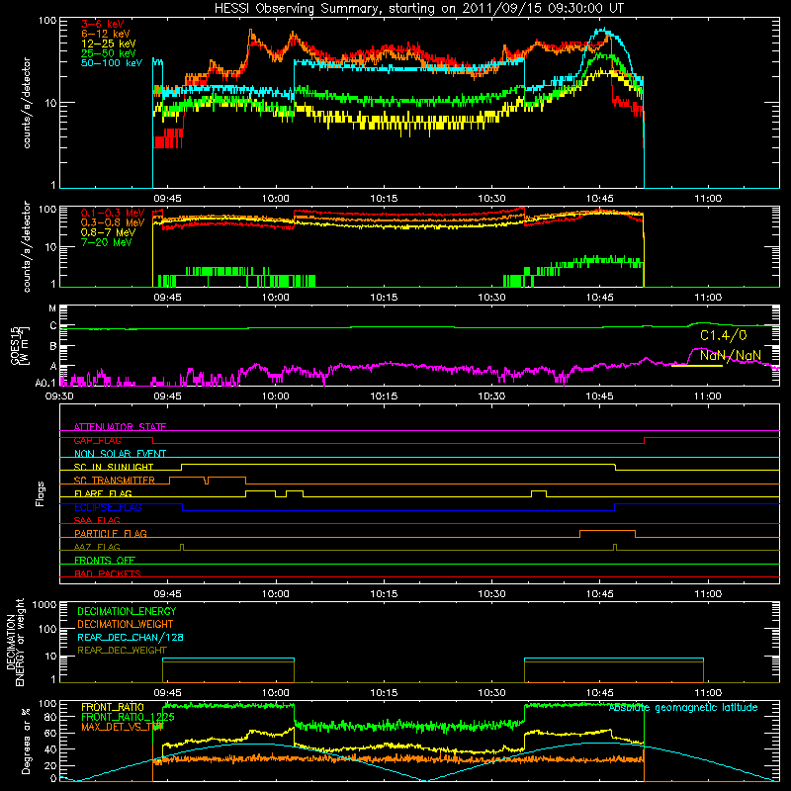Click the 12-25 keV legend entry
Screen dimensions: 791x791
[109, 44]
